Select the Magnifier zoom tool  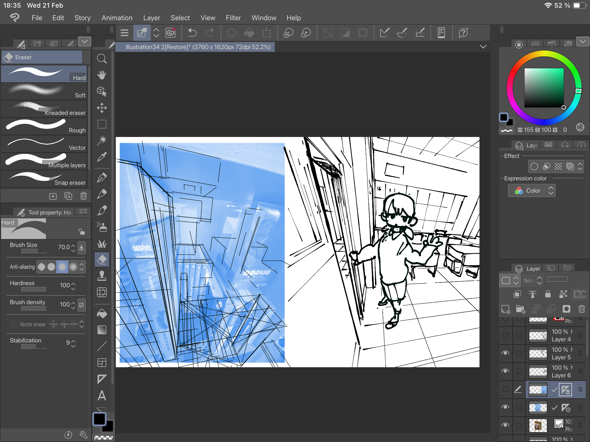click(102, 59)
